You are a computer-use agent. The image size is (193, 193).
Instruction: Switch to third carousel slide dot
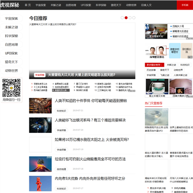pos(130,18)
